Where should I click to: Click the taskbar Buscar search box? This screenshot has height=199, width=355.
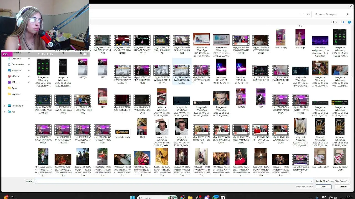click(157, 198)
